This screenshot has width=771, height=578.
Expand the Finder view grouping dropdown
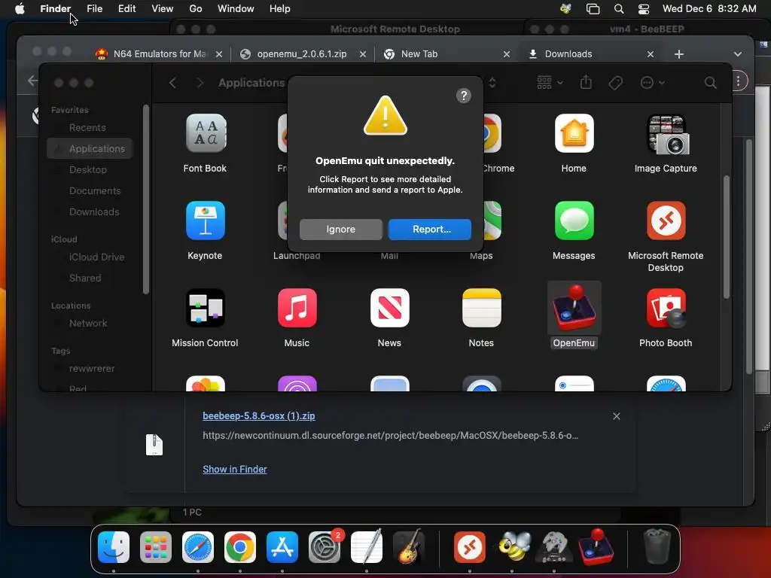(550, 83)
